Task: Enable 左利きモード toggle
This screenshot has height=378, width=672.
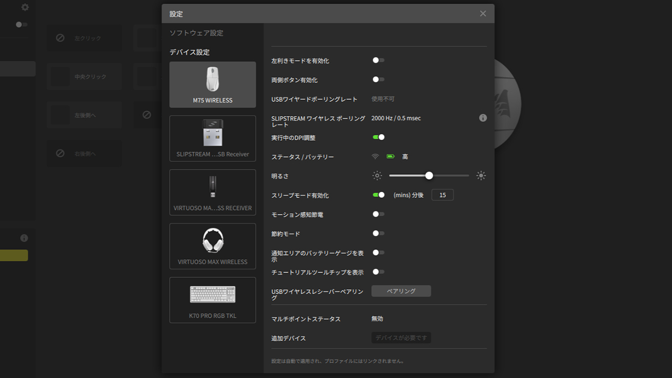Action: 379,60
